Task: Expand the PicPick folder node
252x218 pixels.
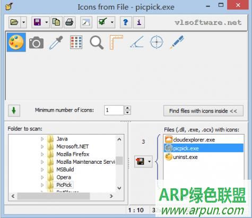Action: point(42,185)
